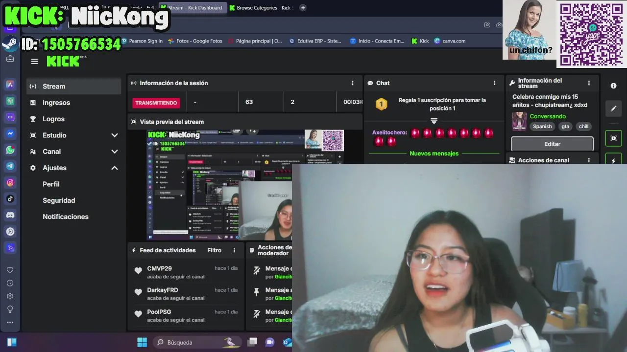The height and width of the screenshot is (352, 627).
Task: Open canva.com bookmark
Action: coord(450,41)
